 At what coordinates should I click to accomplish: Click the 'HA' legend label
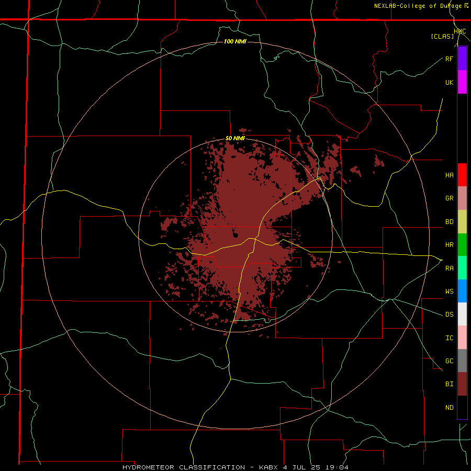(x=450, y=175)
